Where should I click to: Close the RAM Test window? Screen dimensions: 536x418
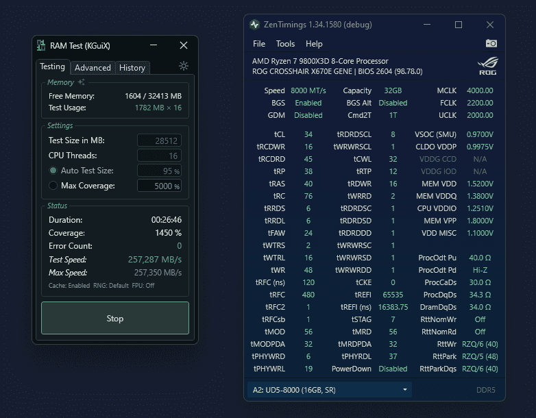pyautogui.click(x=184, y=45)
